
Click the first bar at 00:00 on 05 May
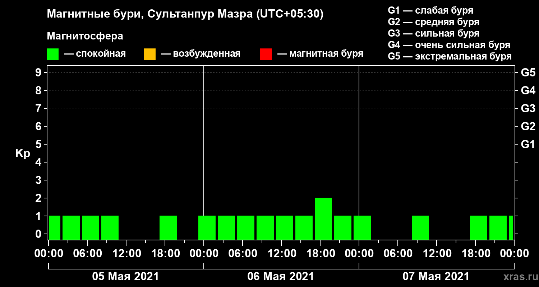[x=55, y=227]
